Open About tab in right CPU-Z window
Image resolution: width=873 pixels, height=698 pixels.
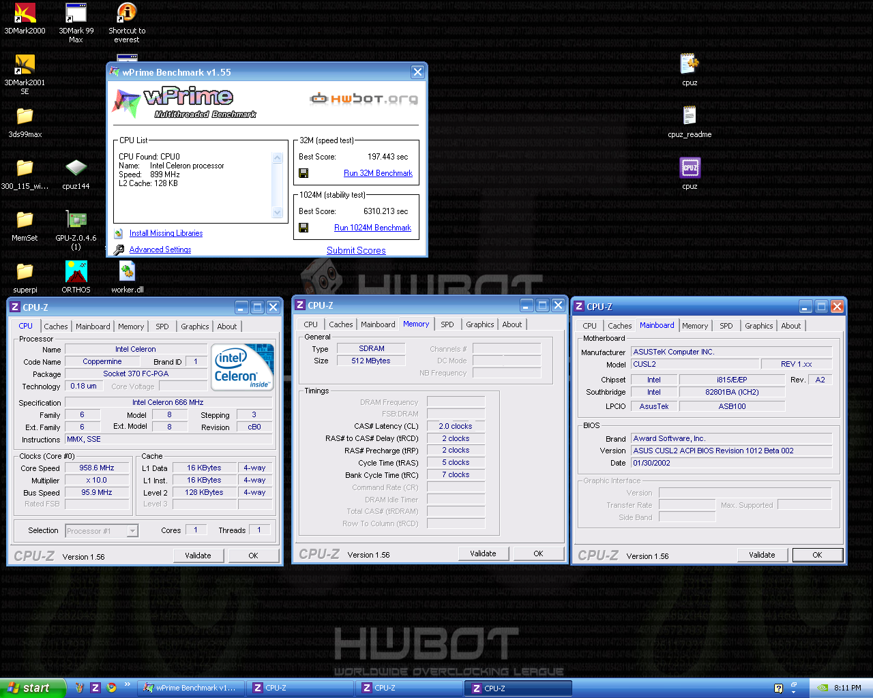[x=791, y=326]
